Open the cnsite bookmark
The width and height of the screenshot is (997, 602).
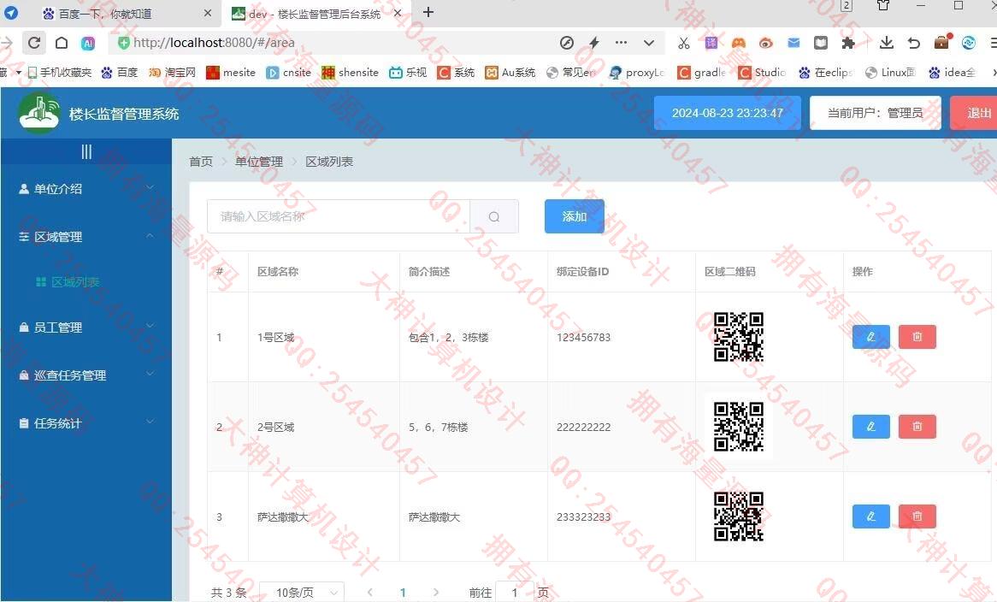click(x=289, y=73)
